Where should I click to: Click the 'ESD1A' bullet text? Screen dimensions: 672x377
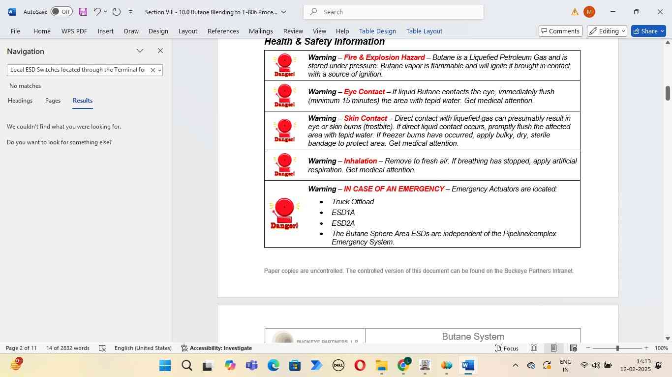(343, 213)
